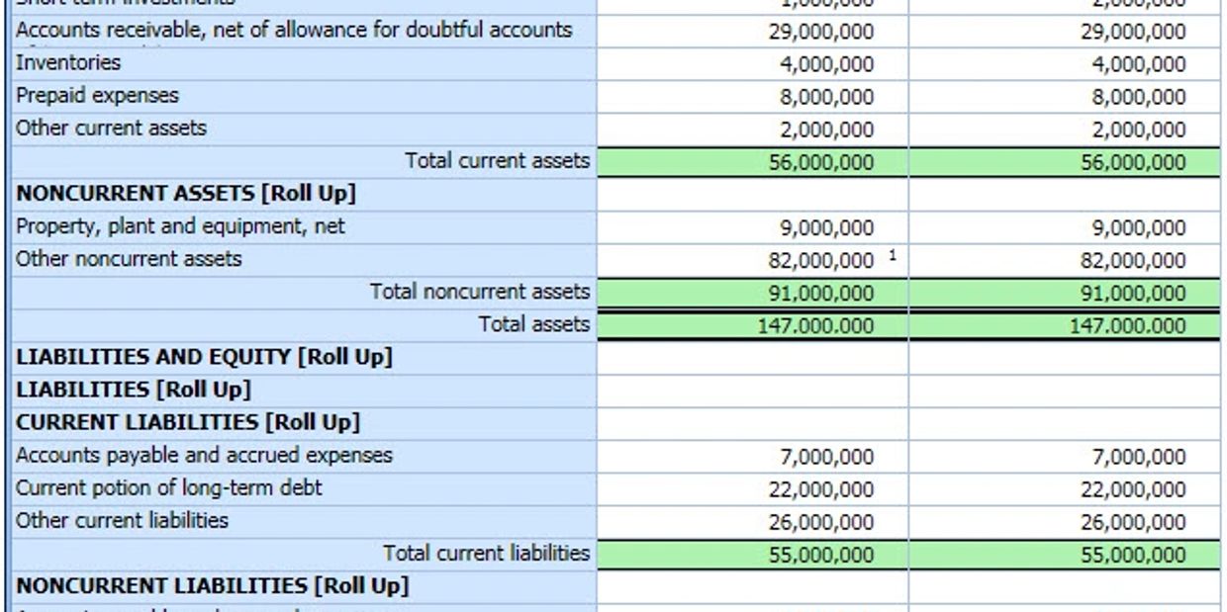Select Total current assets 56,000,000 right green cell
The height and width of the screenshot is (612, 1227).
coord(1065,162)
